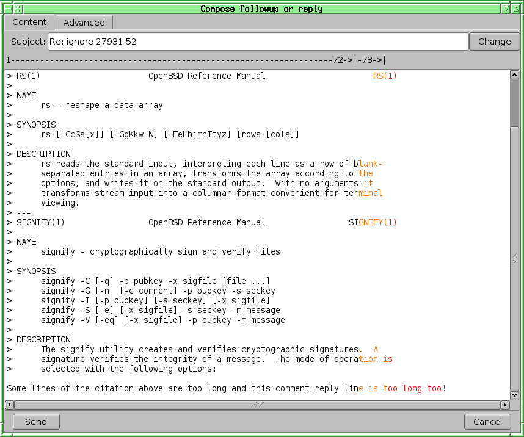Click the column ruler at the 72 marker
The image size is (524, 437).
338,60
